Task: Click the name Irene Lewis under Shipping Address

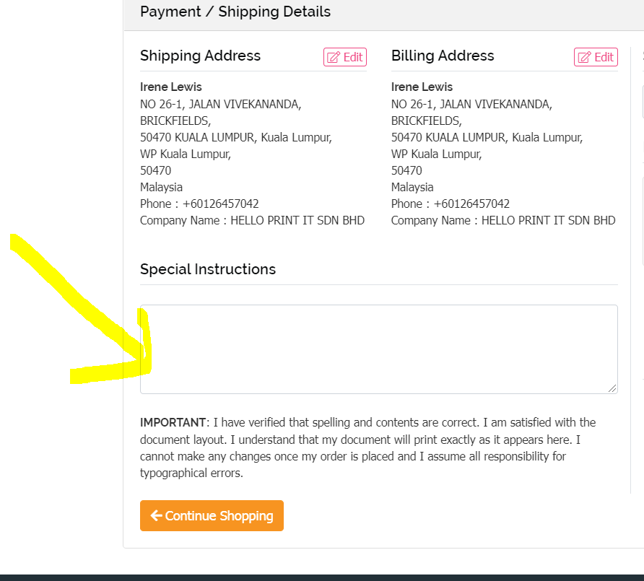Action: click(171, 87)
